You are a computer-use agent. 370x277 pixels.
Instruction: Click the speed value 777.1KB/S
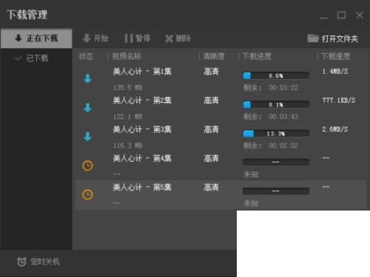[338, 100]
